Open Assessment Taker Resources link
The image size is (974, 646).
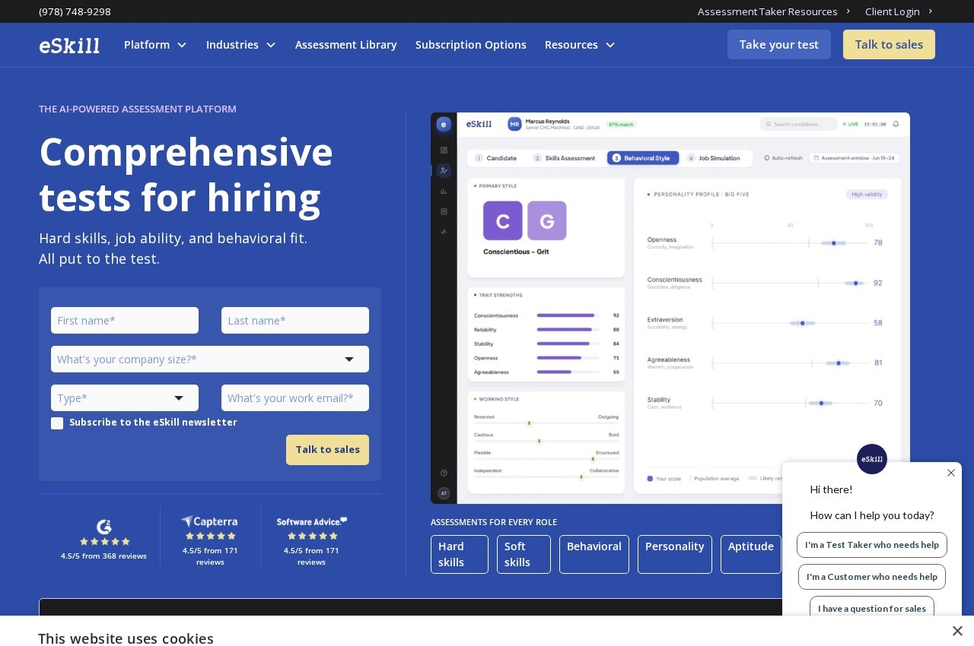774,11
